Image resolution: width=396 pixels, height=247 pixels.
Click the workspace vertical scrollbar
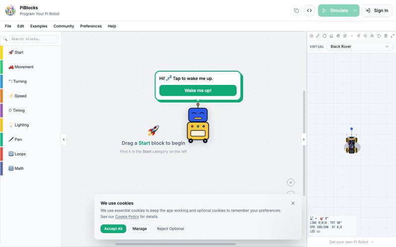pyautogui.click(x=304, y=143)
